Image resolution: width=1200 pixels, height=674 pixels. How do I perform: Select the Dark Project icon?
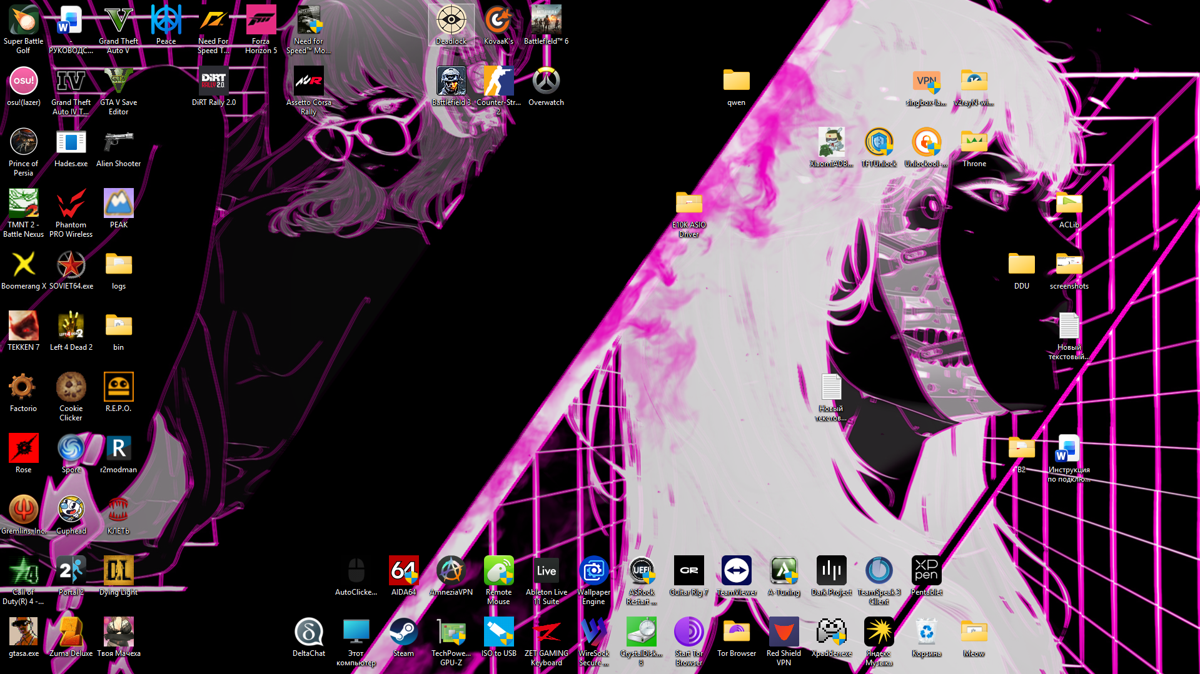(832, 576)
